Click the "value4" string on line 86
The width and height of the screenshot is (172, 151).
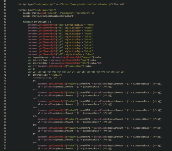tap(72, 119)
